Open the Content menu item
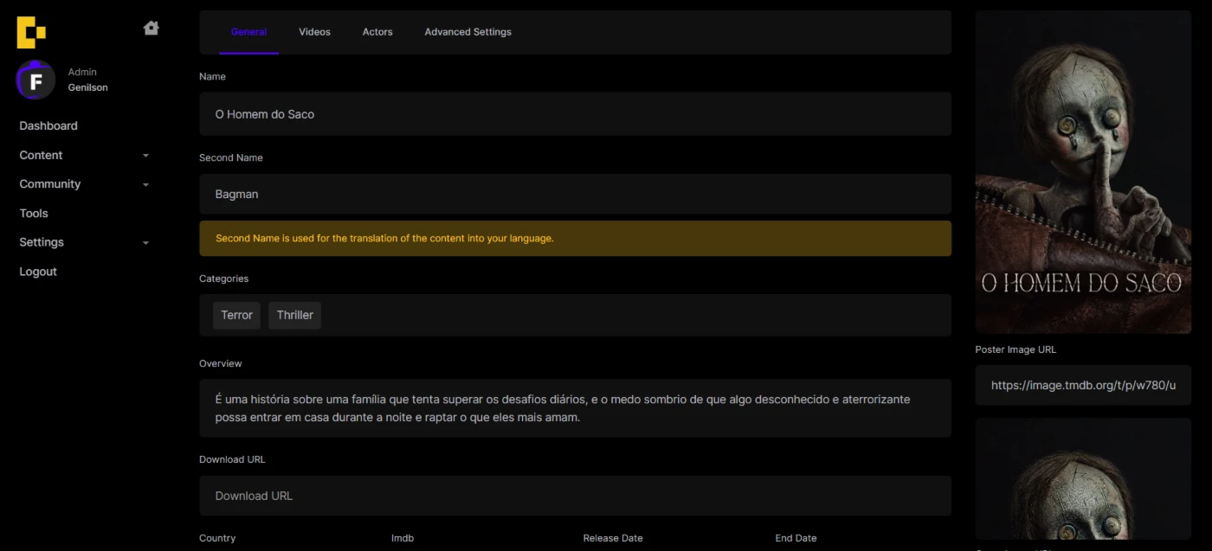This screenshot has height=551, width=1212. coord(41,155)
